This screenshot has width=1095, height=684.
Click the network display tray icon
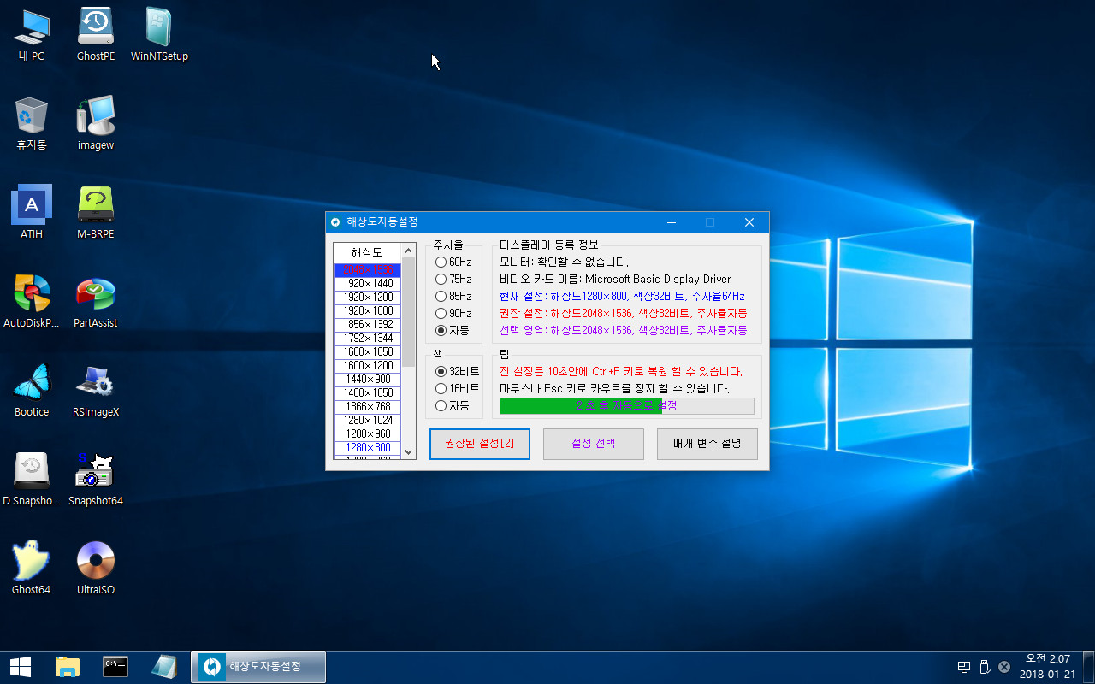(964, 667)
